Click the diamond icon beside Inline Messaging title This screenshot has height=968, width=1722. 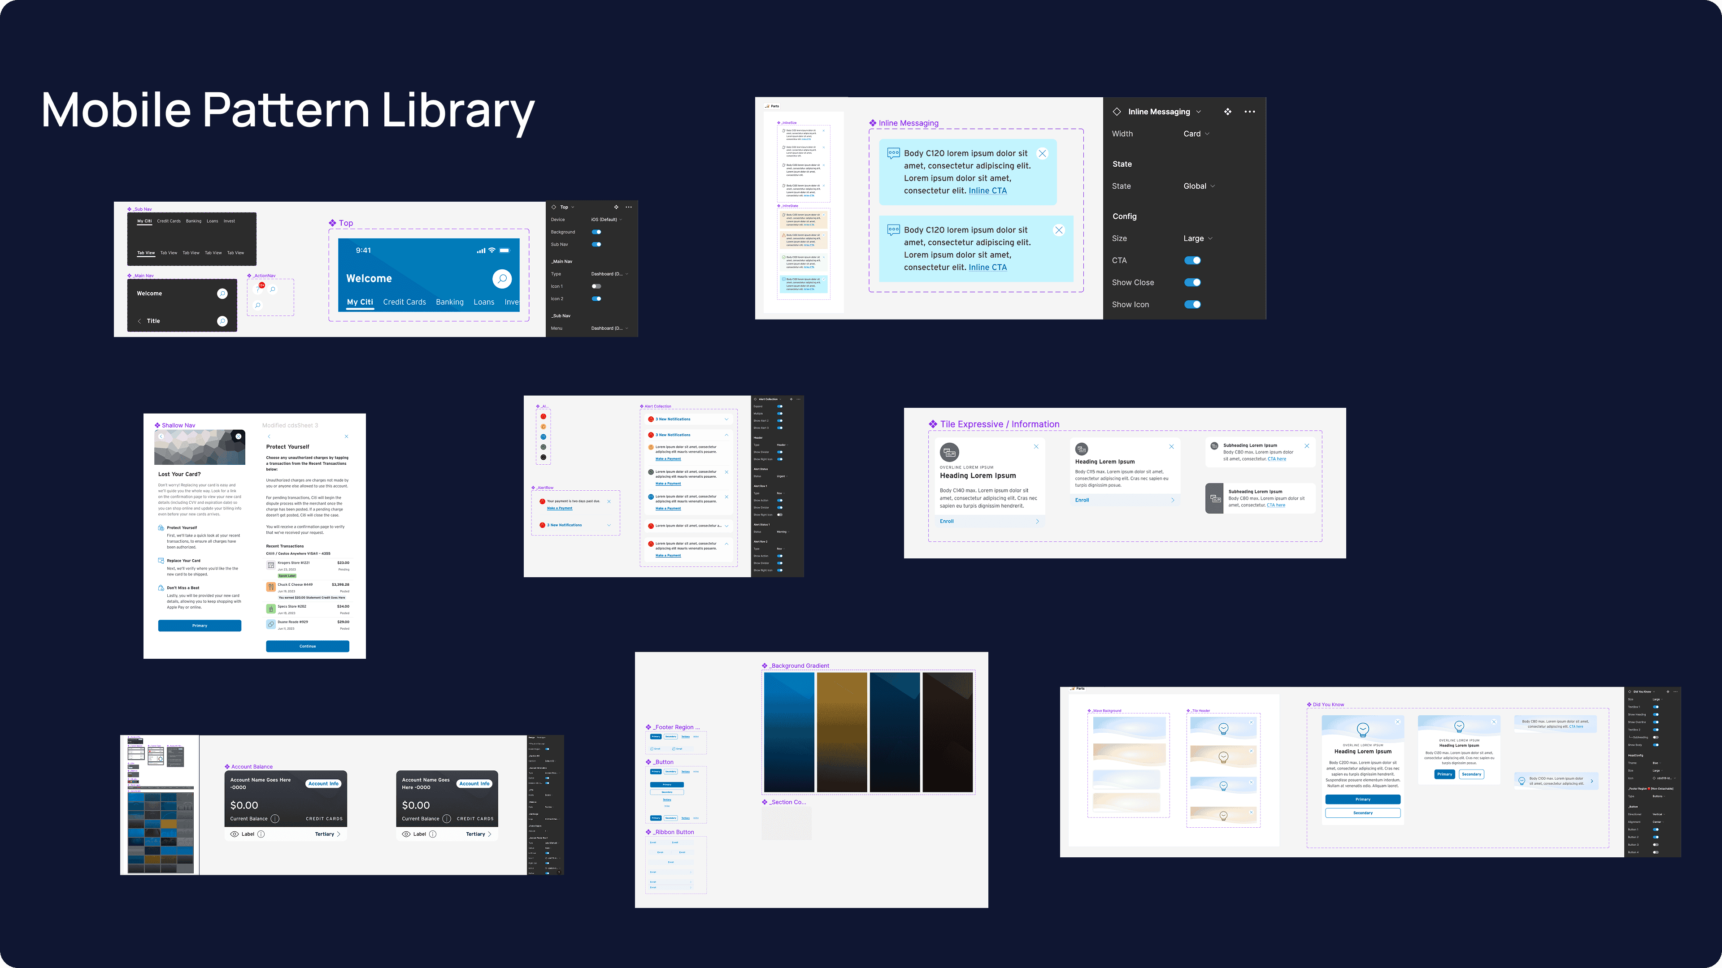1116,112
